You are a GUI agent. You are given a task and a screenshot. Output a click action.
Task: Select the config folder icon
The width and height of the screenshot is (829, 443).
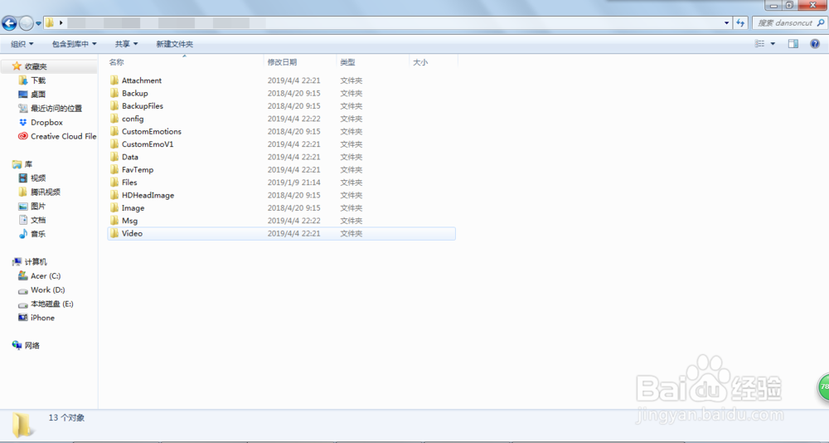(x=114, y=119)
